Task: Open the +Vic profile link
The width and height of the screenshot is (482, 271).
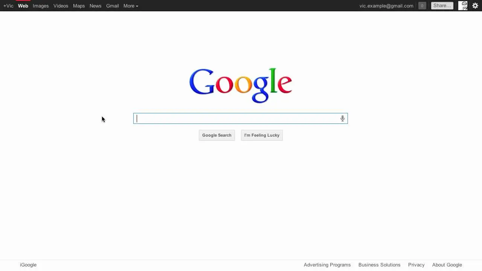Action: point(8,6)
